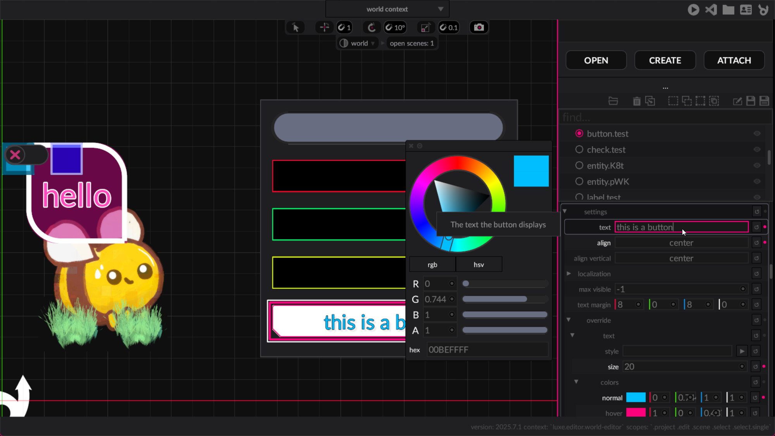The width and height of the screenshot is (775, 436).
Task: Activate the rotate tool
Action: 372,28
